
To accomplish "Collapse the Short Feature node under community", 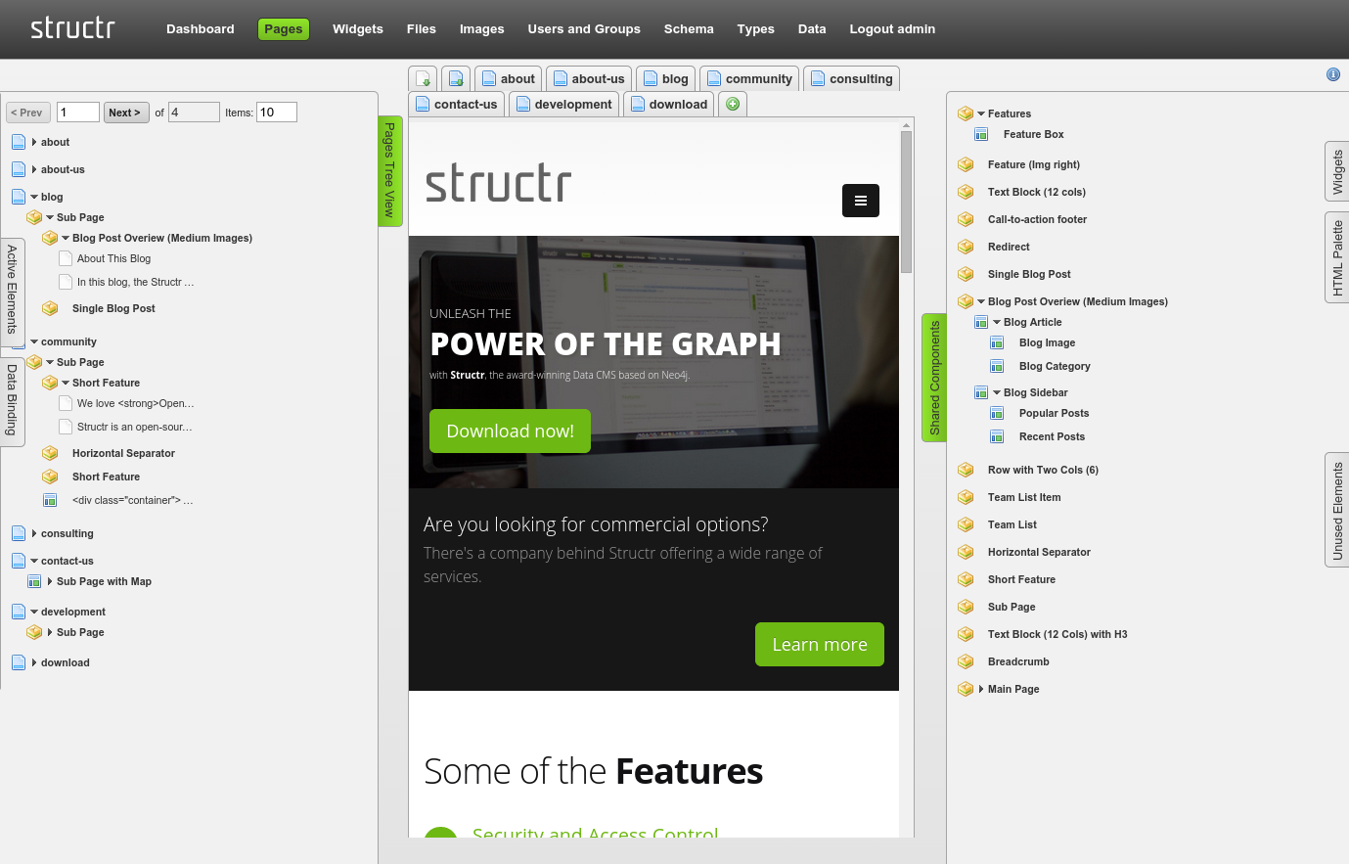I will tap(66, 383).
